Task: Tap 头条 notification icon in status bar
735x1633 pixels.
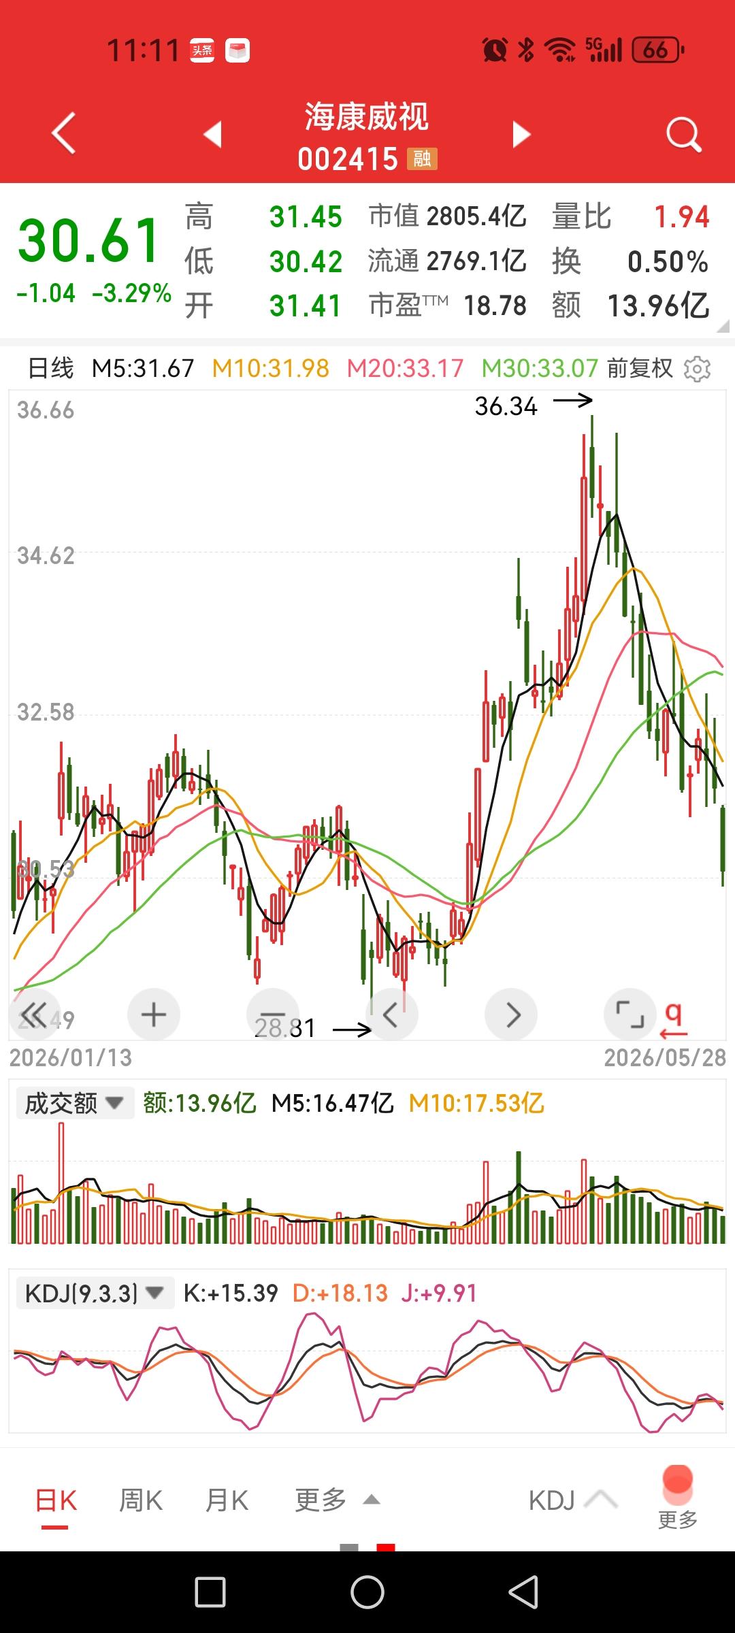Action: (x=202, y=50)
